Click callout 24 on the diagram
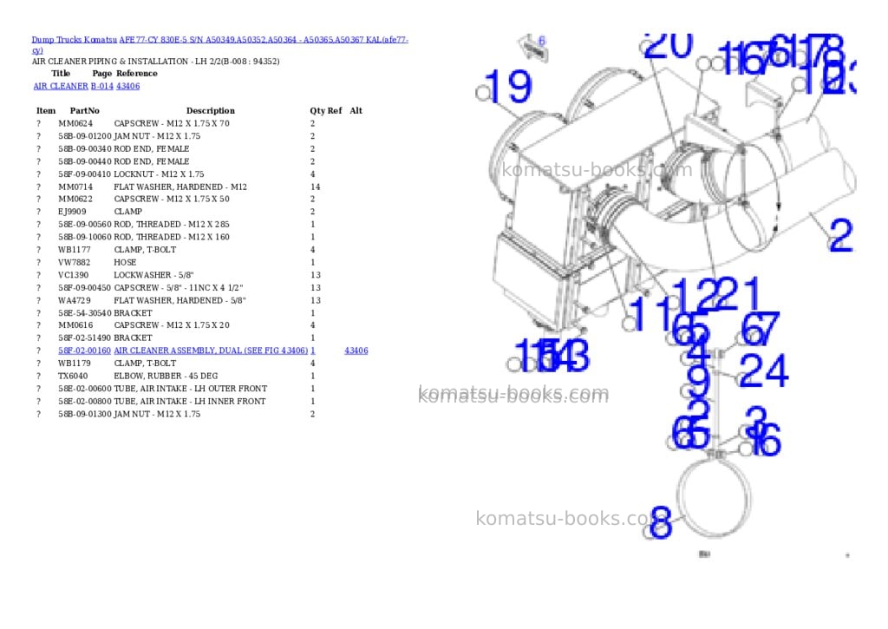888x629 pixels. click(x=763, y=371)
